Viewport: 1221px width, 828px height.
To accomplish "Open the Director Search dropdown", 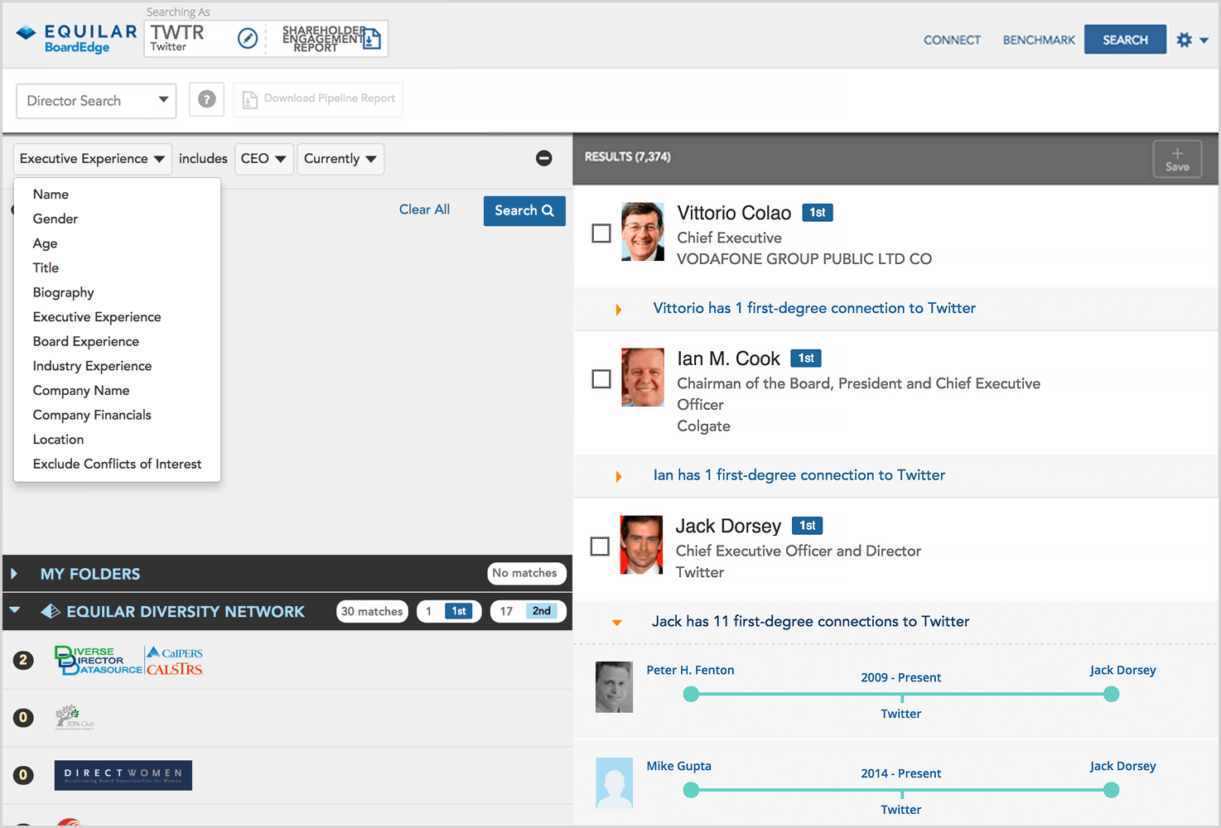I will 96,101.
